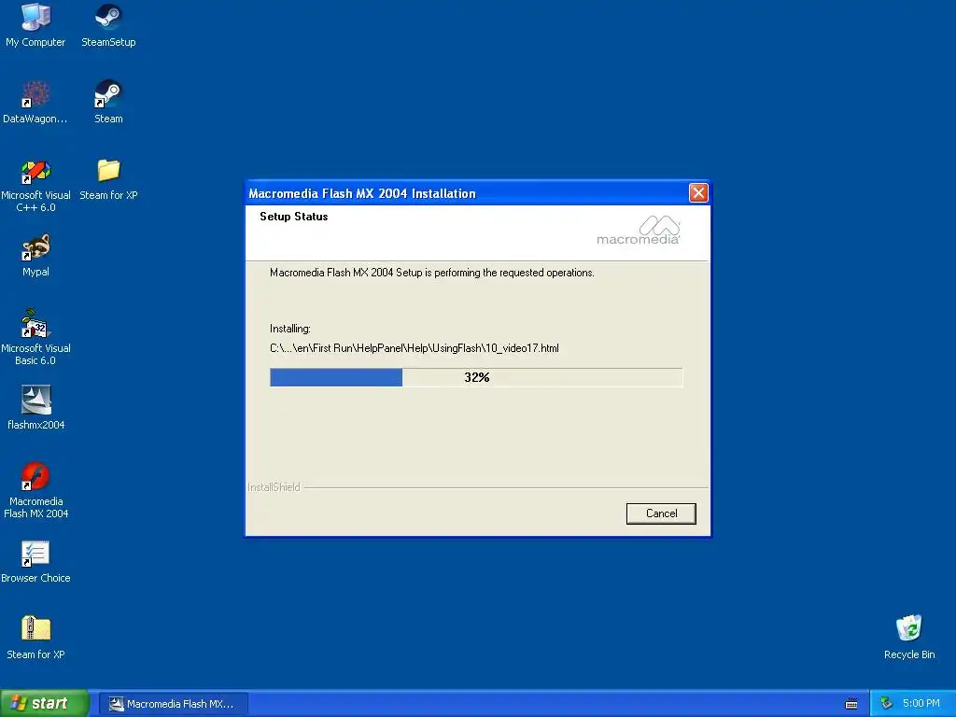Viewport: 956px width, 717px height.
Task: Click the 10_video17.html installing file path
Action: click(414, 348)
